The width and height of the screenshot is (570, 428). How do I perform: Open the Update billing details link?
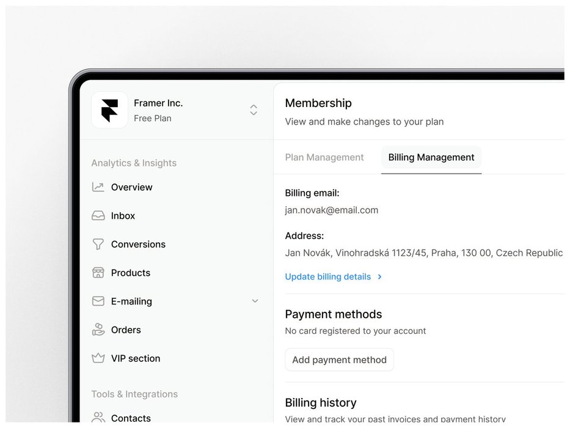pos(328,276)
